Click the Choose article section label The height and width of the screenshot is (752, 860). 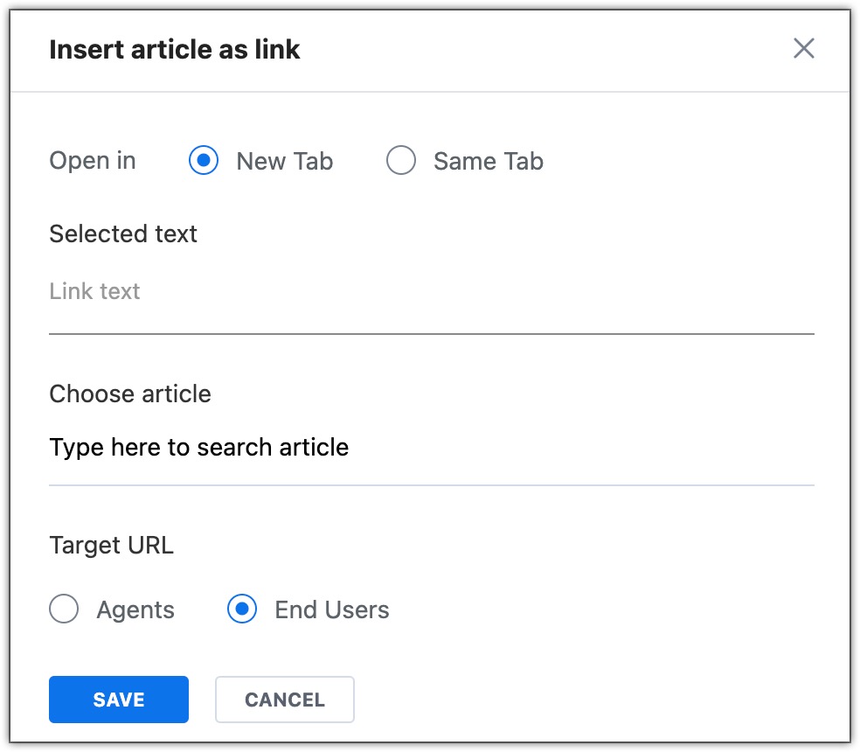[130, 394]
